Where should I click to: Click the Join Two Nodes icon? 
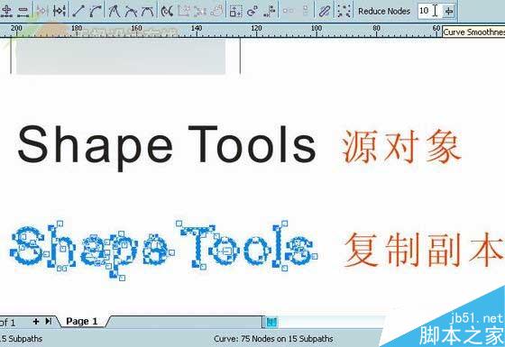[42, 11]
